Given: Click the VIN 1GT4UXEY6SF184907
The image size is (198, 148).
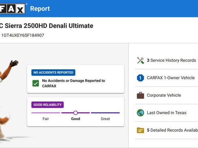Looking at the screenshot, I should click(x=23, y=35).
